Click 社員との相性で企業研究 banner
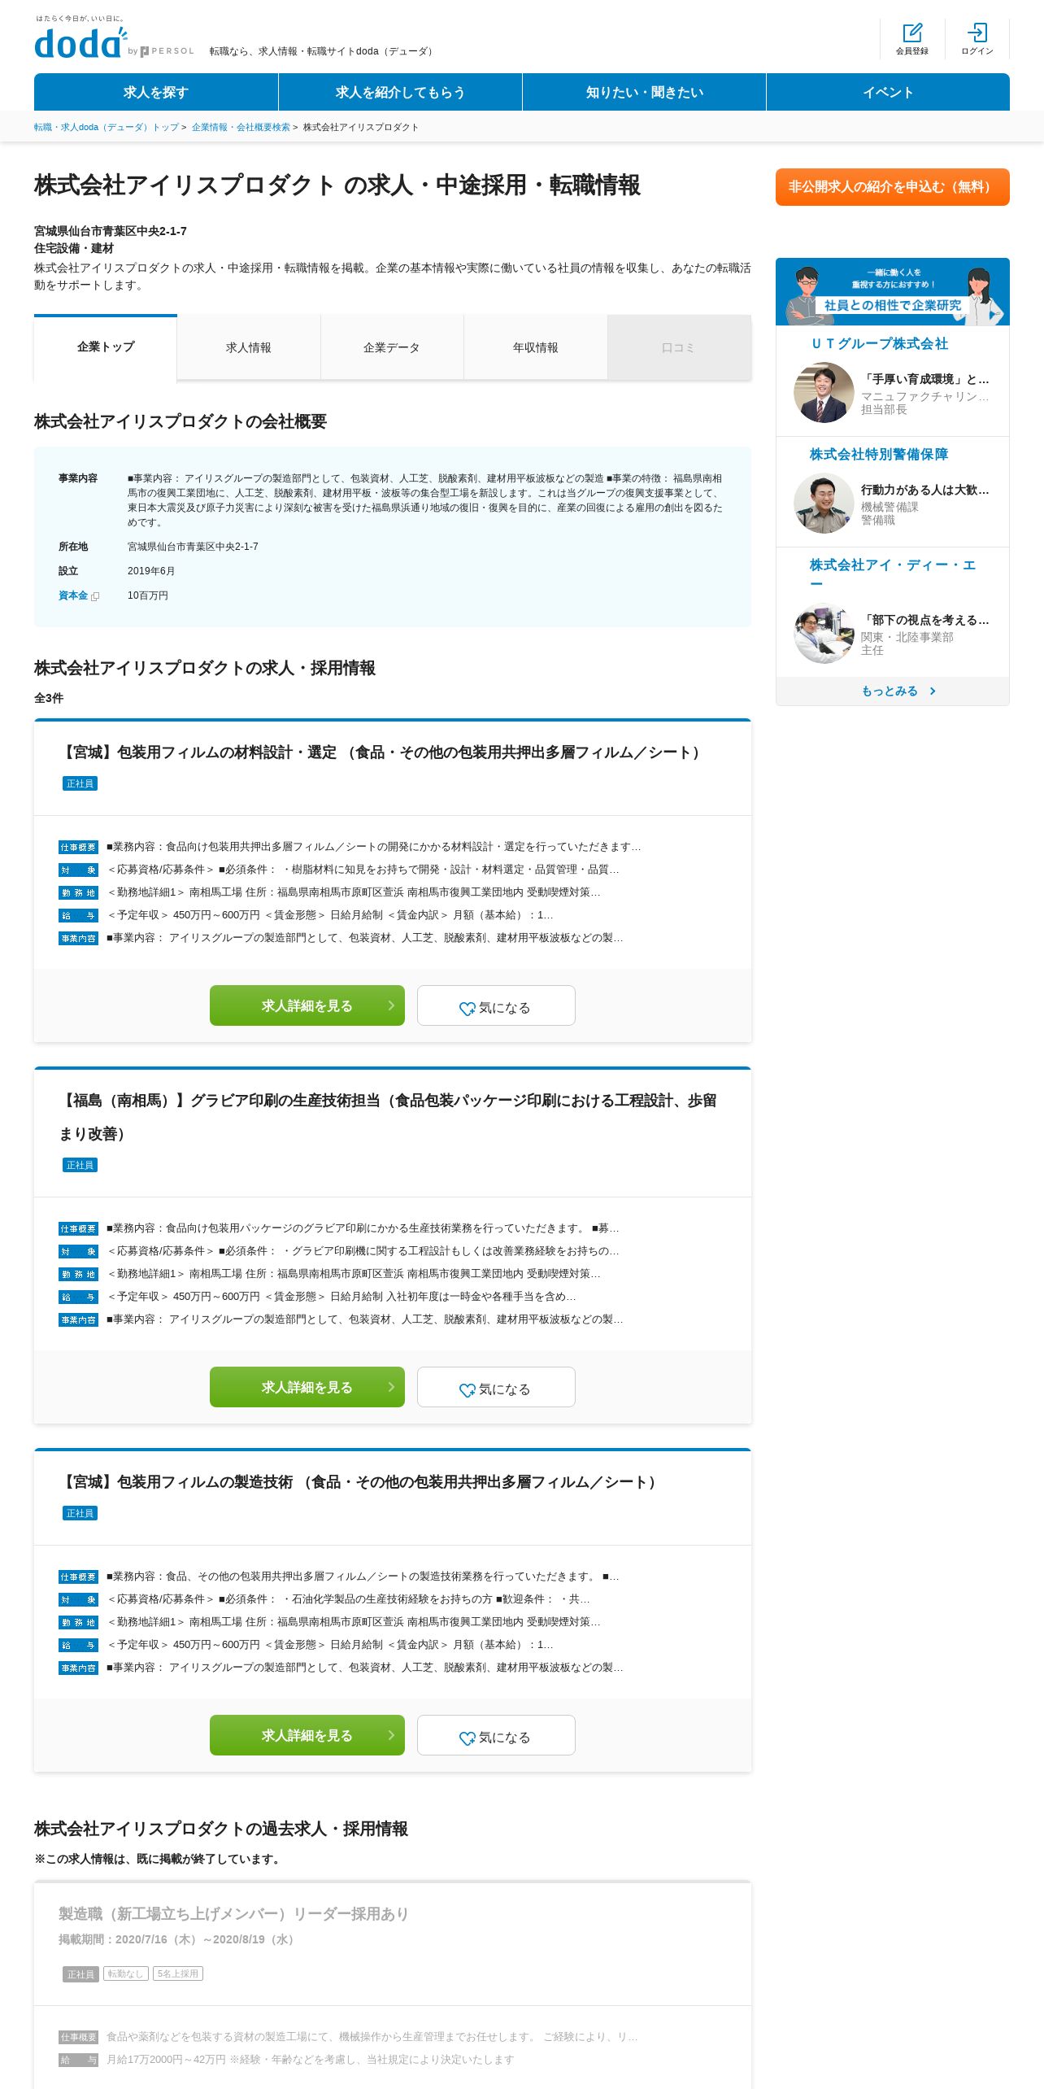Screen dimensions: 1044x2089 (893, 292)
